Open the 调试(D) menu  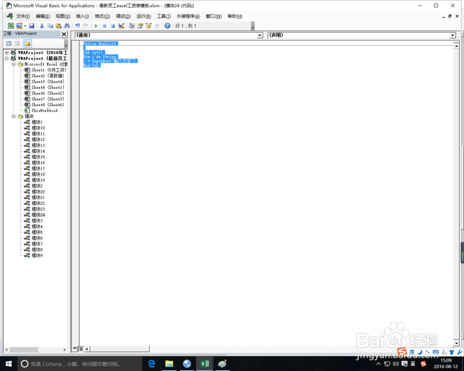[123, 16]
